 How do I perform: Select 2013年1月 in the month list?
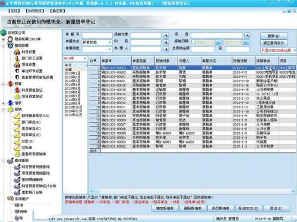(x=72, y=73)
